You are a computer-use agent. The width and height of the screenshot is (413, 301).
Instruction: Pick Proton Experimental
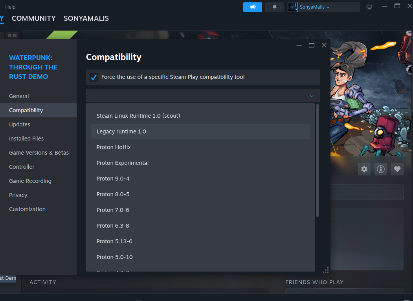[x=200, y=163]
